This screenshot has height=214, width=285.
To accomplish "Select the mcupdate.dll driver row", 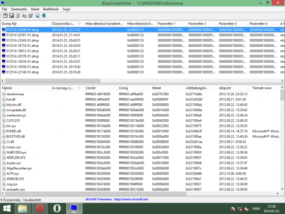I will pos(140,110).
